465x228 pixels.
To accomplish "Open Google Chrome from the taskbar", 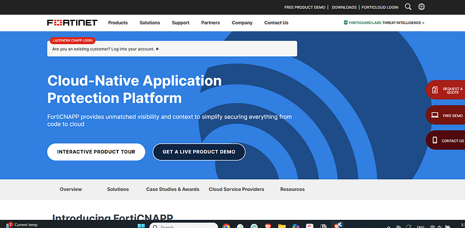I will [x=226, y=226].
